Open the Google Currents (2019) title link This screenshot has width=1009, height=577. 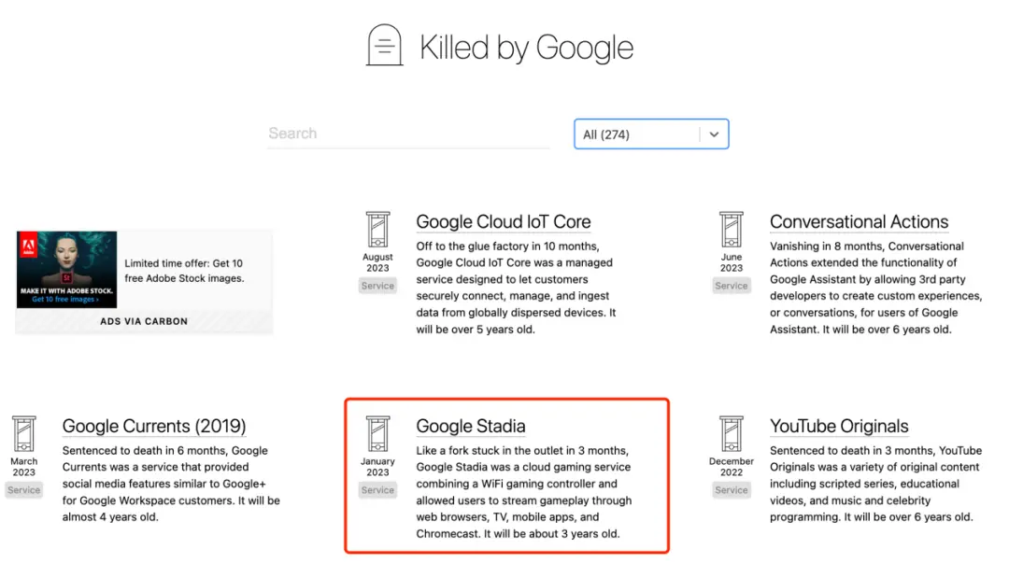point(154,426)
